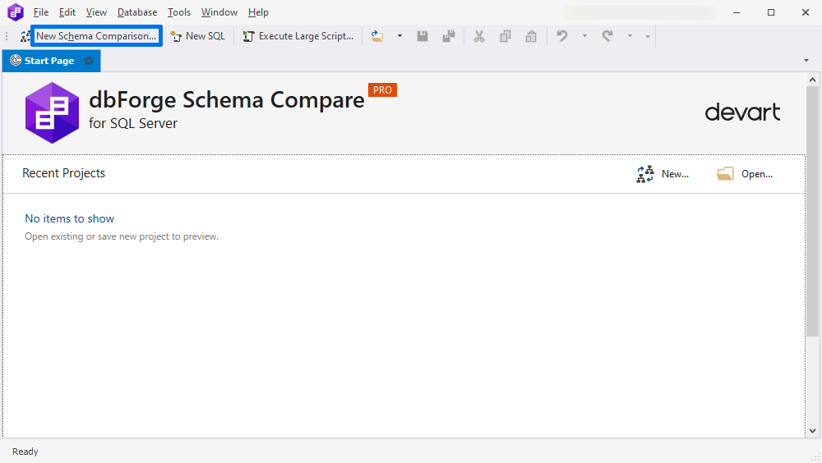The height and width of the screenshot is (463, 822).
Task: Open the File menu
Action: coord(41,12)
